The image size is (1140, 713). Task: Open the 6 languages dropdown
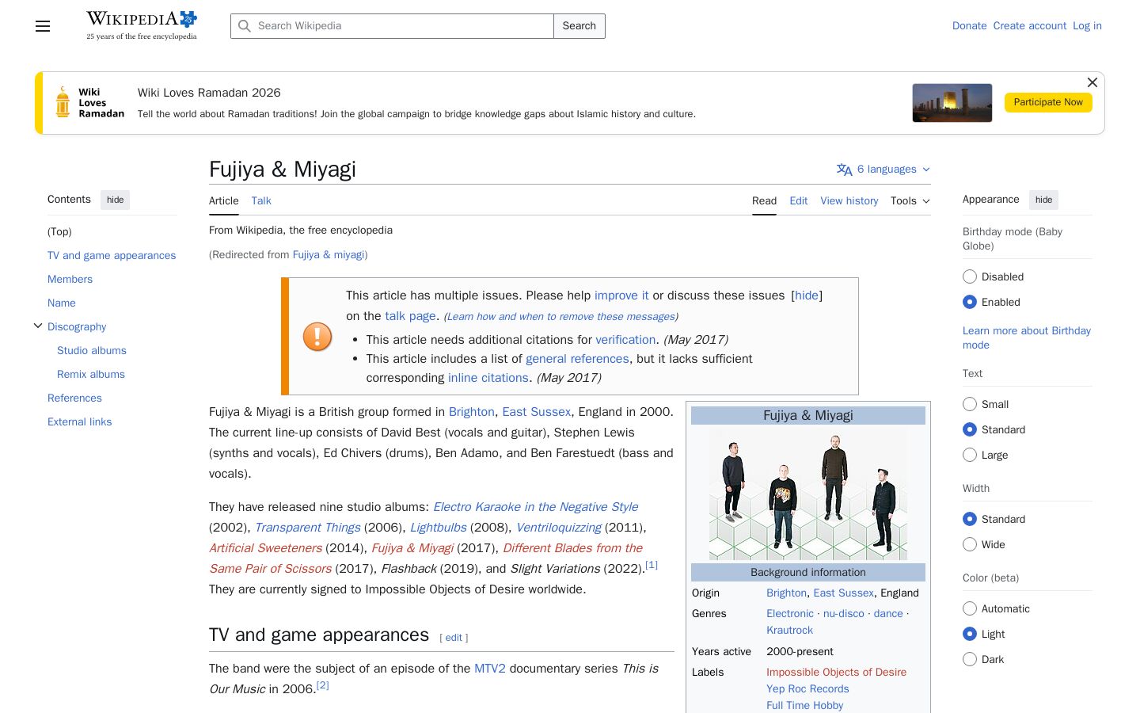(883, 169)
